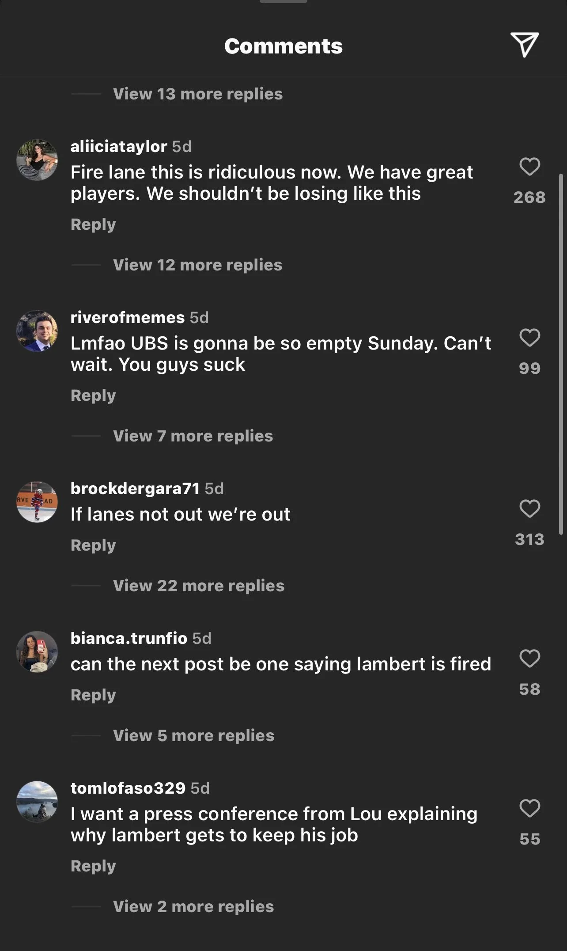The width and height of the screenshot is (567, 951).
Task: Click the comments scrollbar
Action: click(x=561, y=354)
